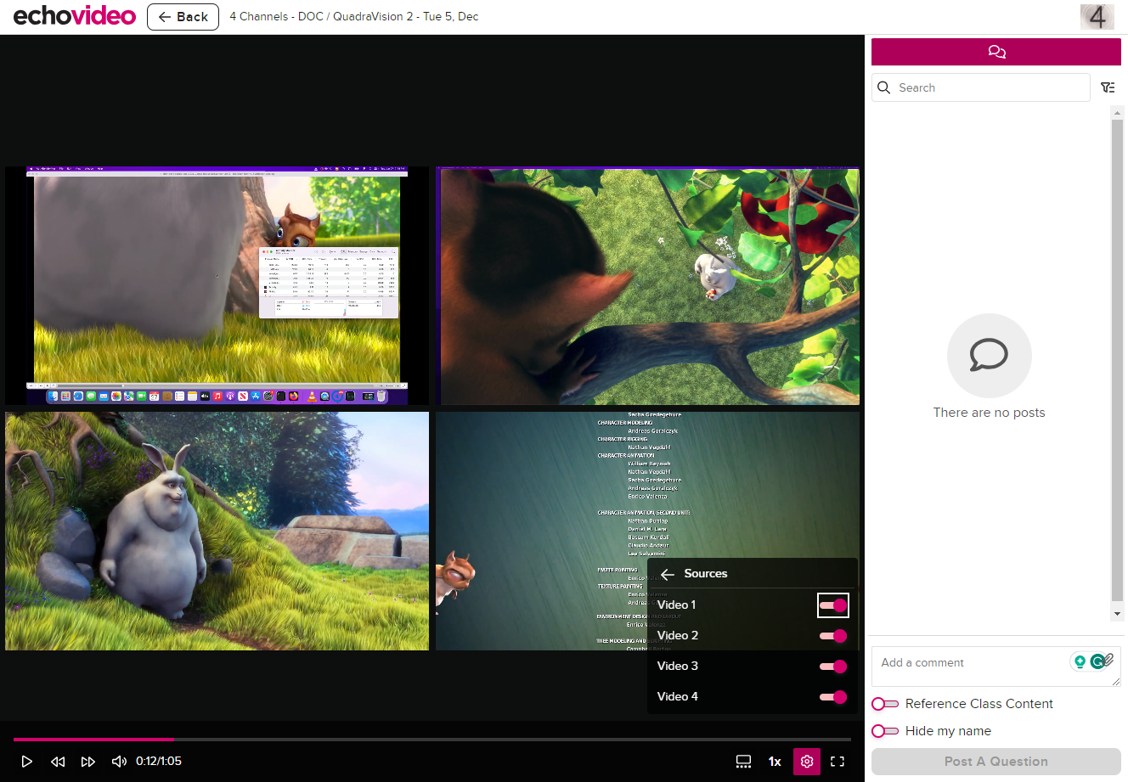Click the Grammarly icon in comment box

click(x=1098, y=661)
